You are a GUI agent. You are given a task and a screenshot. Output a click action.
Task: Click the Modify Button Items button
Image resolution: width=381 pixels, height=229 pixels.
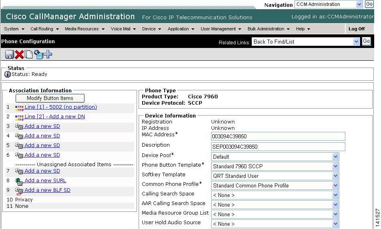pos(50,98)
